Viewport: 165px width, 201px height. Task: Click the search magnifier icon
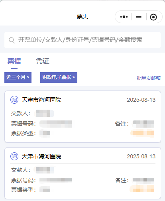tap(12, 40)
